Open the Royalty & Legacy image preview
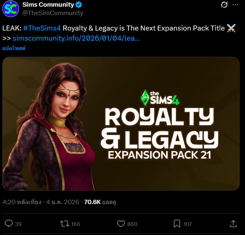Screen dimensions: 245x235 [121, 124]
